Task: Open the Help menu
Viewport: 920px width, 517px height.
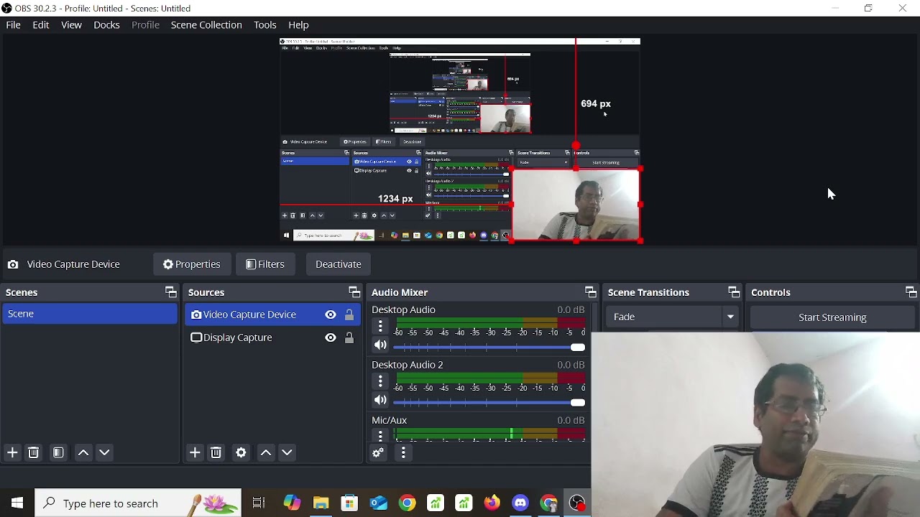Action: point(298,25)
